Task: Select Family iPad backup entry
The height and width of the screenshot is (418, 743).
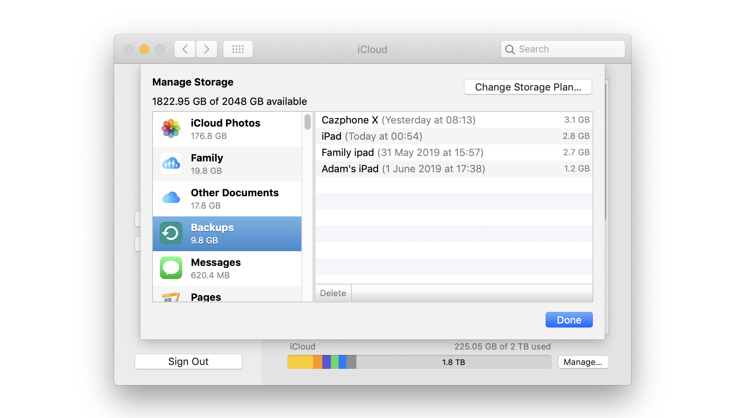Action: [x=454, y=152]
